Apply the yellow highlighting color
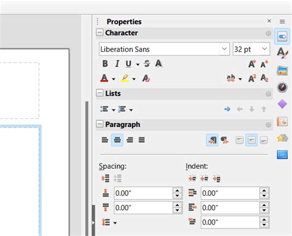The height and width of the screenshot is (236, 292). (x=125, y=78)
